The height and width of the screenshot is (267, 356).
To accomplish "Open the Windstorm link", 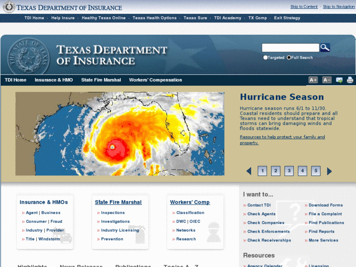I will point(49,239).
